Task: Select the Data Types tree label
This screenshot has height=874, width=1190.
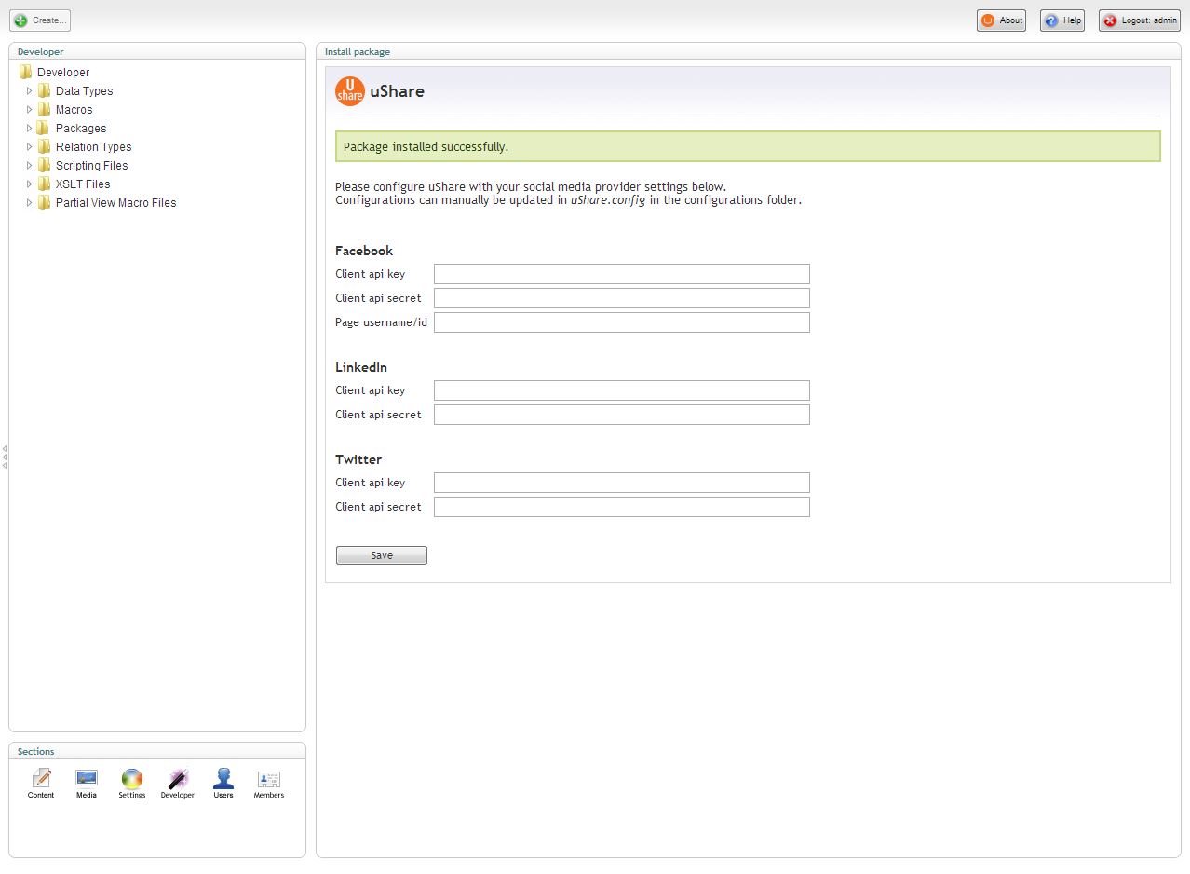Action: click(x=84, y=91)
